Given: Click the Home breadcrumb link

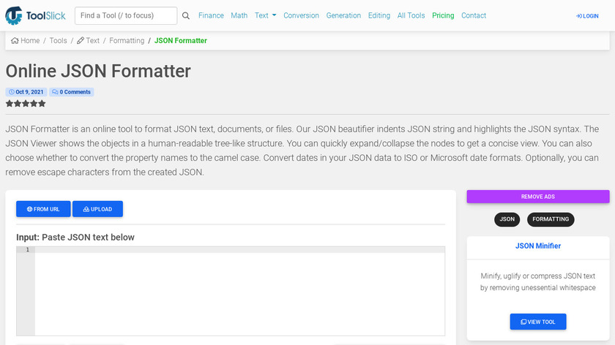Looking at the screenshot, I should coord(26,41).
